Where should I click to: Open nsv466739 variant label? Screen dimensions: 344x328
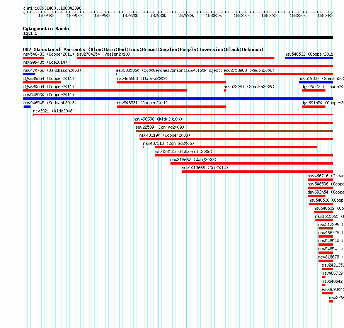coord(332,273)
